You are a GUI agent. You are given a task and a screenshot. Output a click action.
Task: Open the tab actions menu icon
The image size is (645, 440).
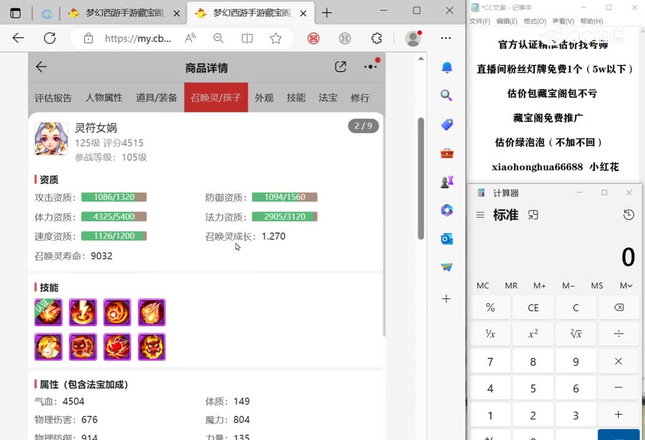pyautogui.click(x=15, y=13)
